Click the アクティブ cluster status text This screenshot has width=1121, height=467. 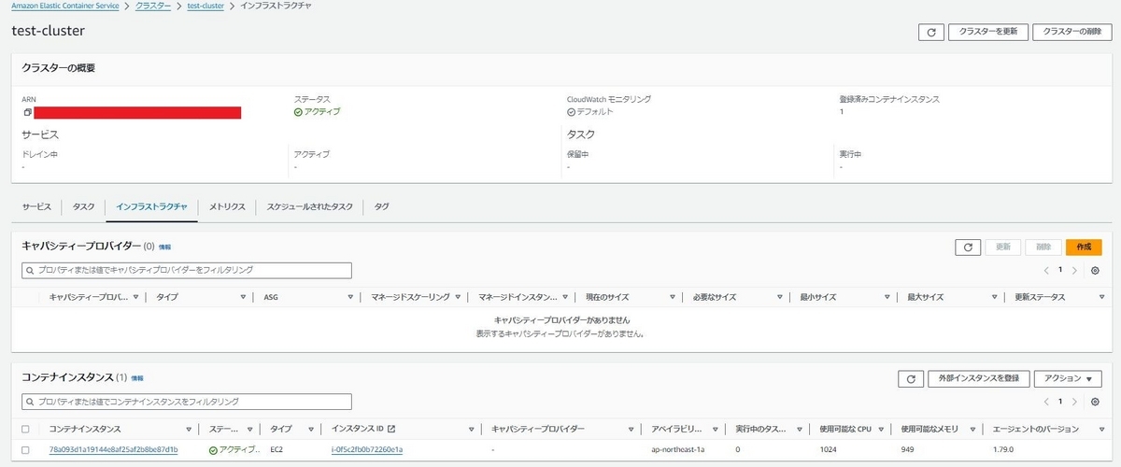click(x=321, y=112)
